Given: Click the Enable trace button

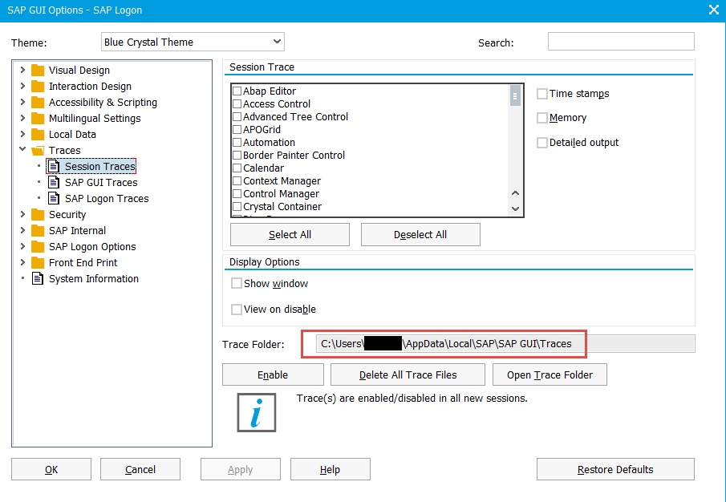Looking at the screenshot, I should click(273, 374).
